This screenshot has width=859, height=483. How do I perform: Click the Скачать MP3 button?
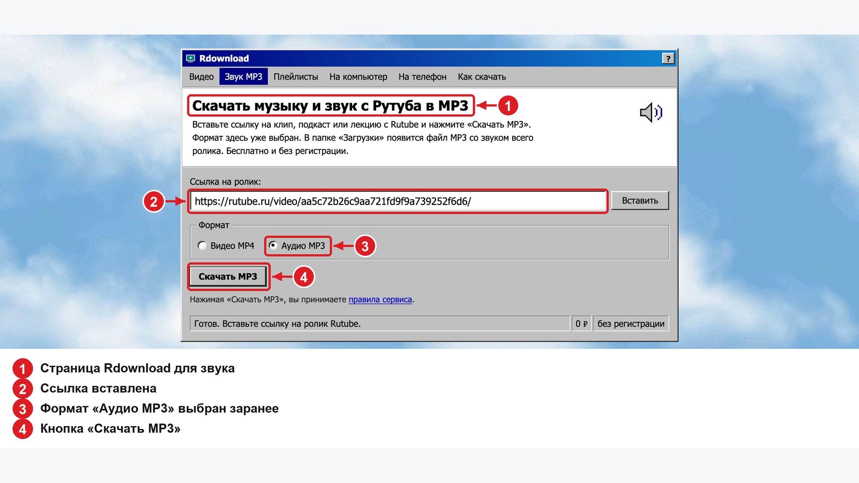coord(228,276)
